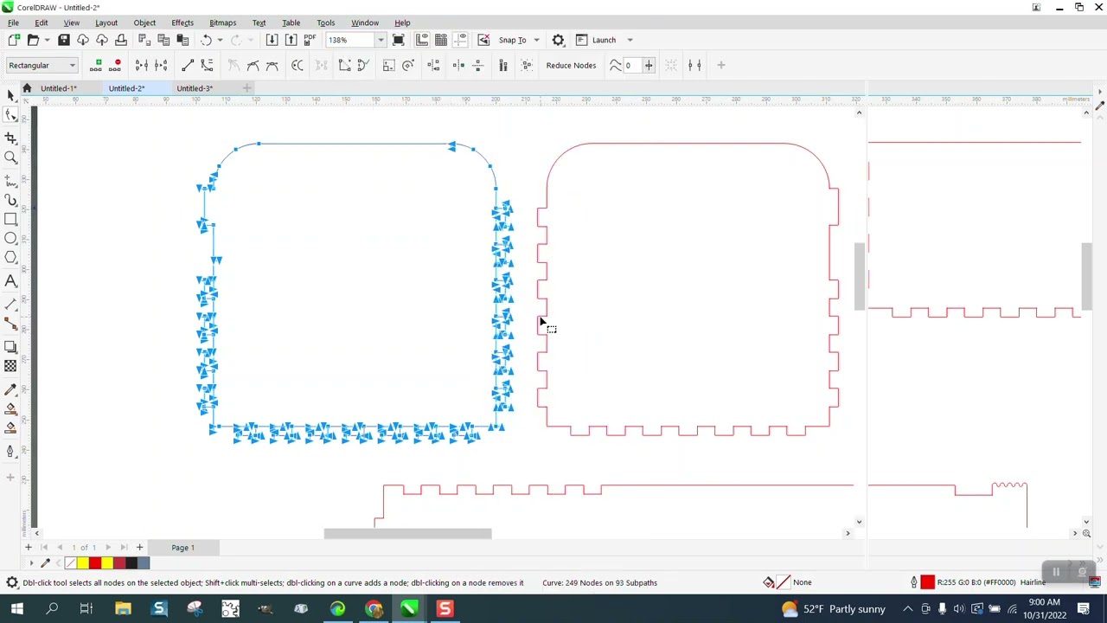The width and height of the screenshot is (1107, 623).
Task: Toggle snap off button
Action: 483,40
